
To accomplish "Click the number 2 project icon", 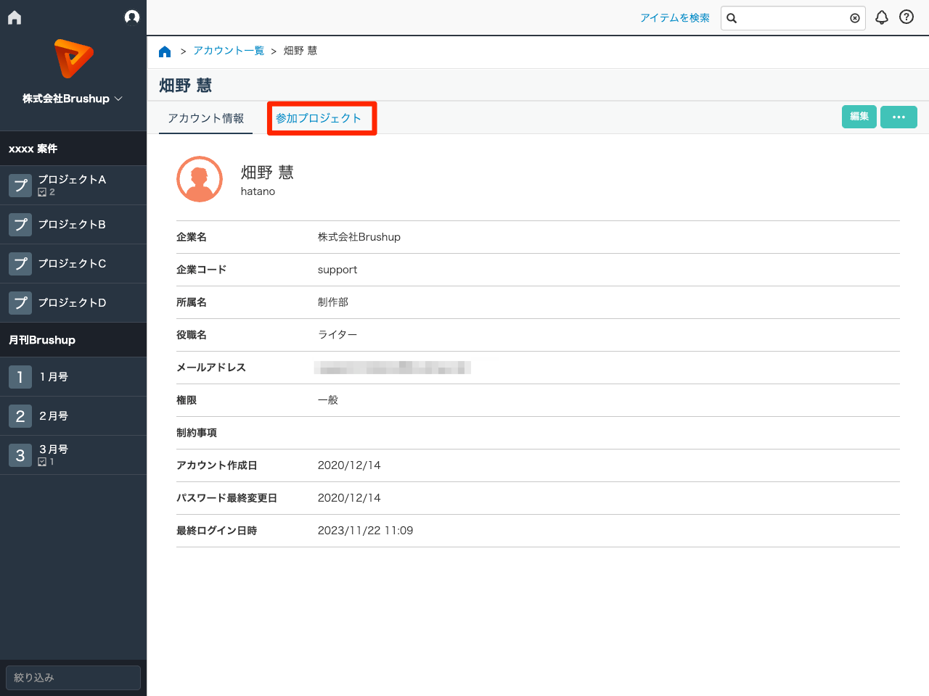I will [20, 415].
